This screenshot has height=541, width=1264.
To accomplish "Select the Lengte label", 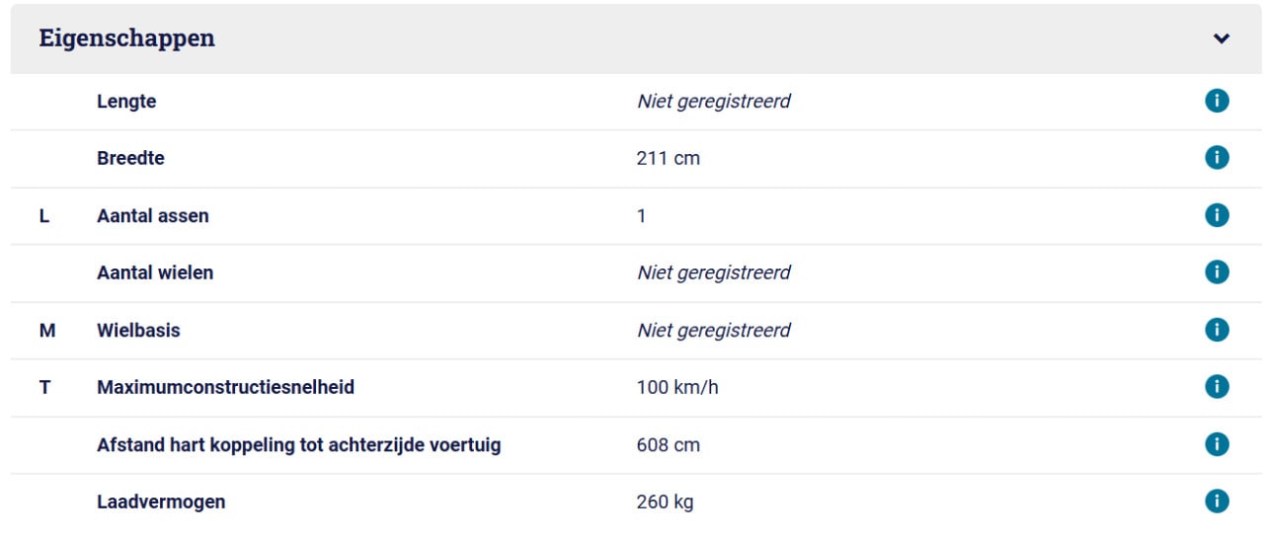I will pyautogui.click(x=126, y=101).
